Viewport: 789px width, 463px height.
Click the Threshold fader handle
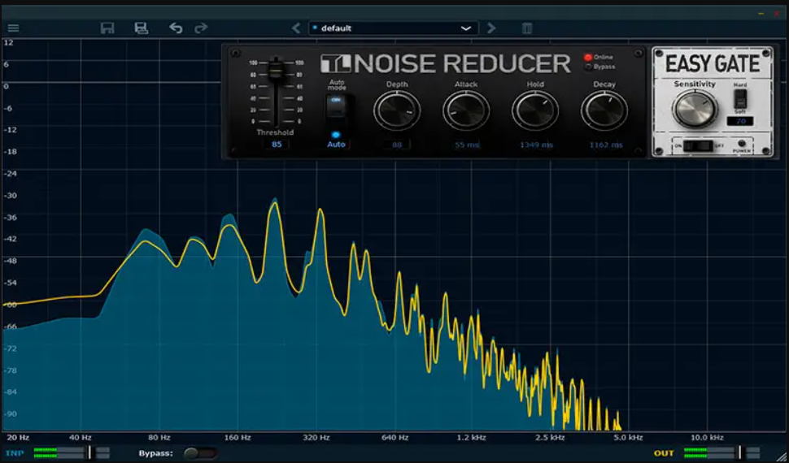[x=275, y=71]
